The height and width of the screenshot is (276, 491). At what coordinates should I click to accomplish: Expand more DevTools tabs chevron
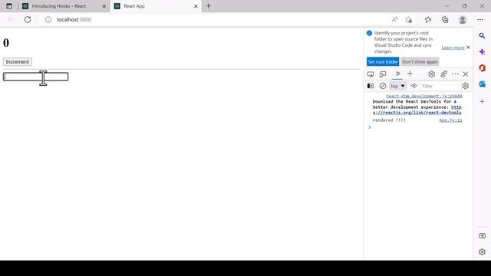point(397,74)
